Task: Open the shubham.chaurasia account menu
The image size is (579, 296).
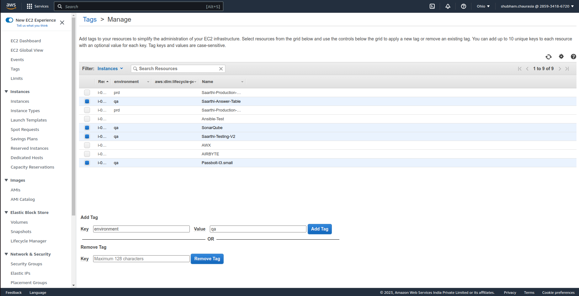Action: click(x=537, y=6)
